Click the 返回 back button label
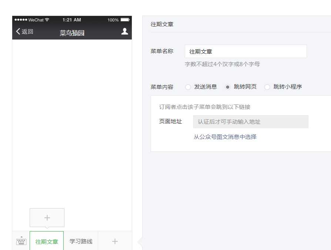The height and width of the screenshot is (250, 331). pos(26,31)
